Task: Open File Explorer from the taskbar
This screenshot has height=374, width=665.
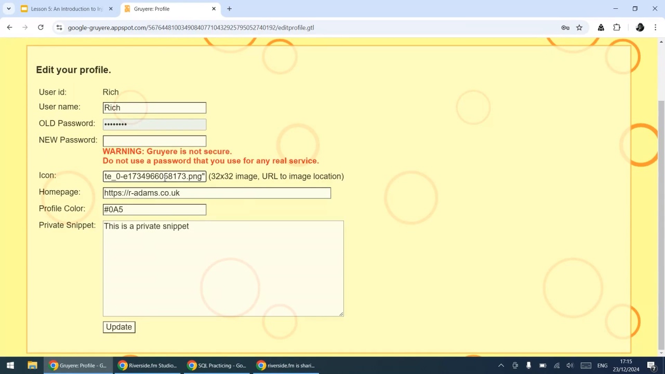Action: click(32, 365)
